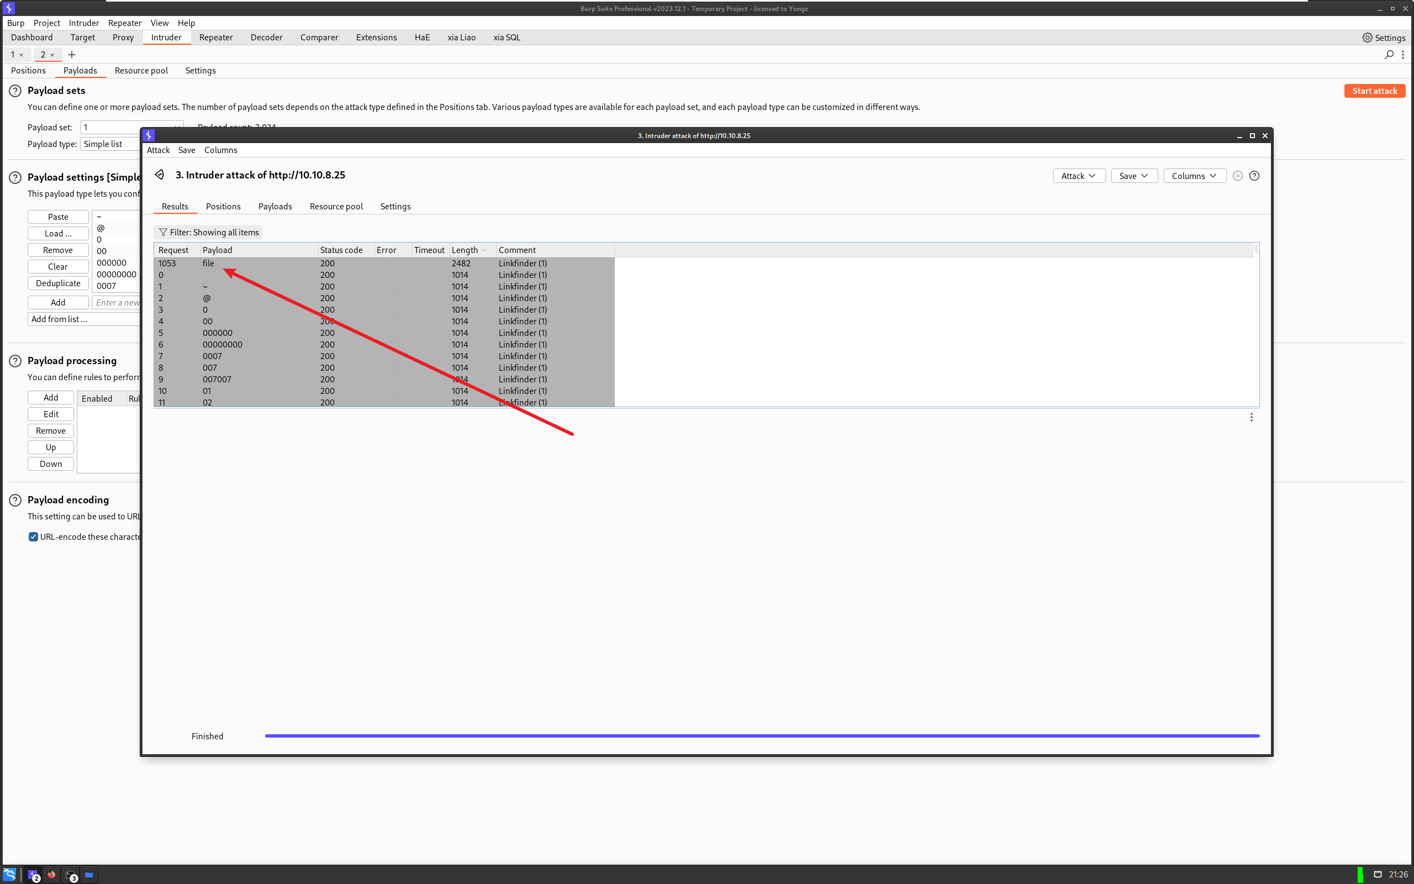Screen dimensions: 1414x884
Task: Open the kebab menu on the Intruder tab bar
Action: 1403,55
